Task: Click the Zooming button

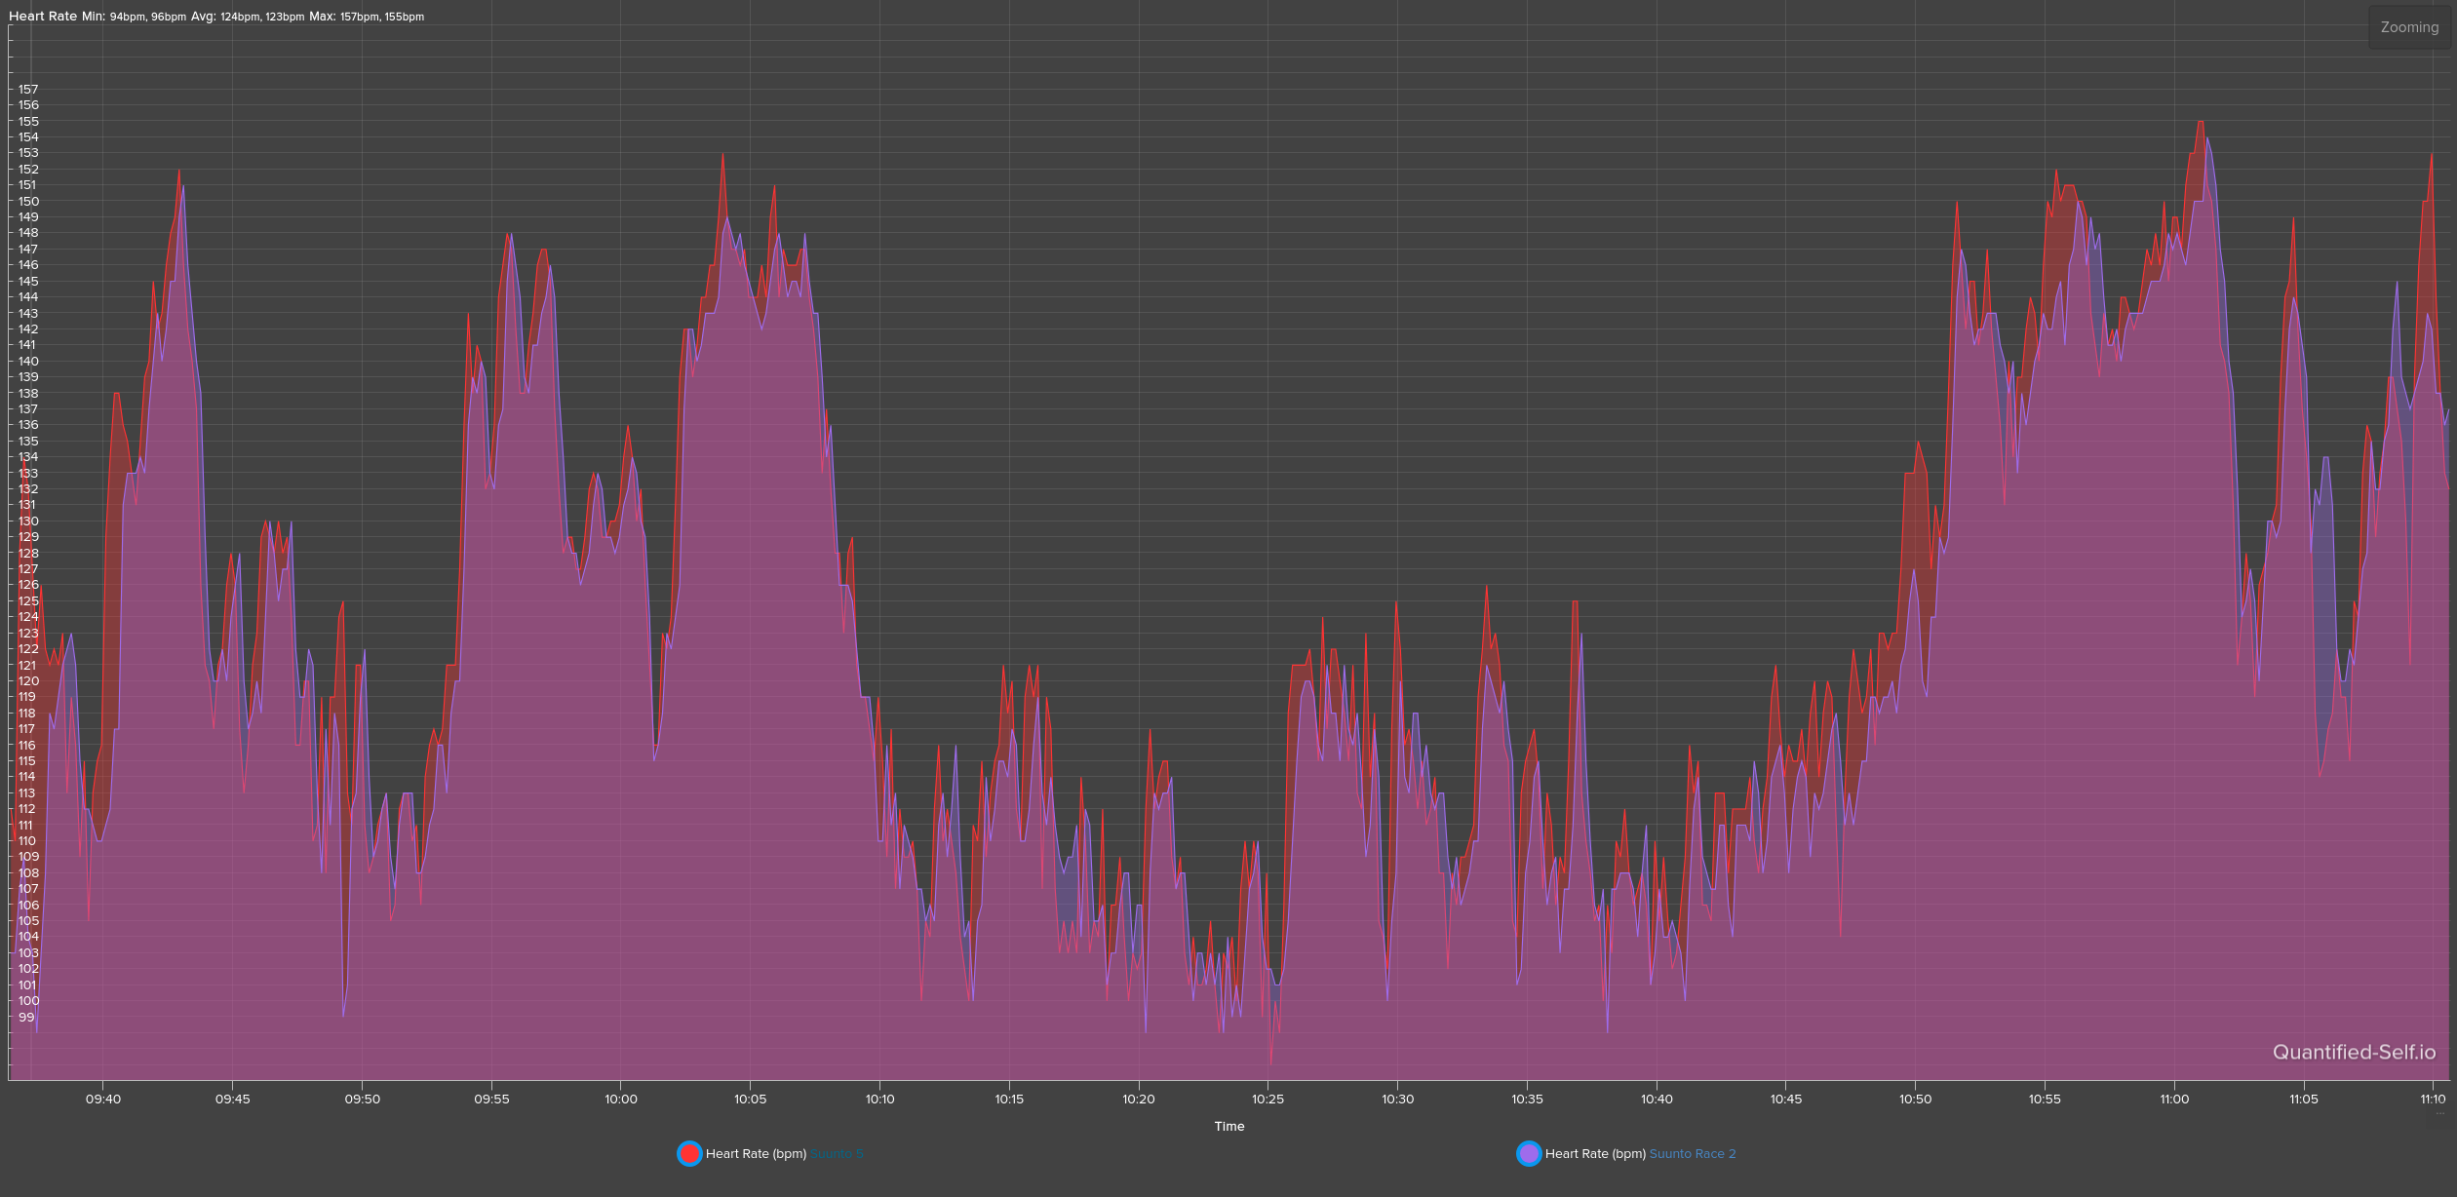Action: (x=2409, y=27)
